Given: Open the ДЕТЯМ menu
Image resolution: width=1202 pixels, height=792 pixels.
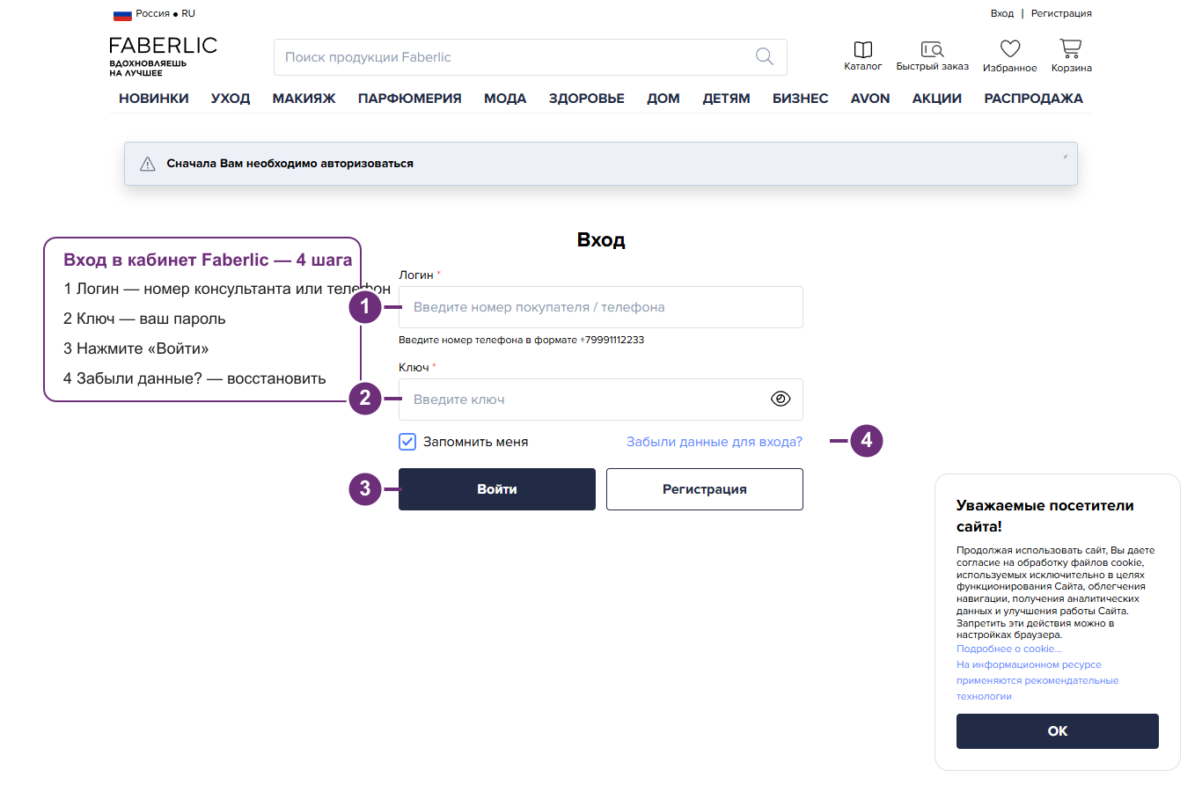Looking at the screenshot, I should point(726,99).
